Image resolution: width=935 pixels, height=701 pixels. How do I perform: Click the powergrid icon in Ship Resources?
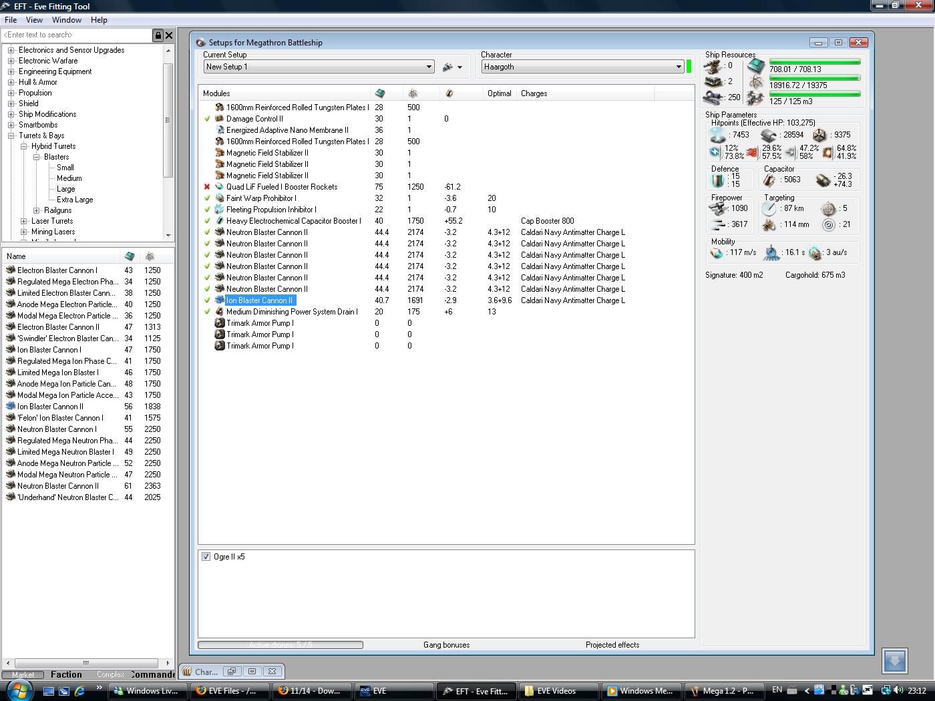click(755, 82)
